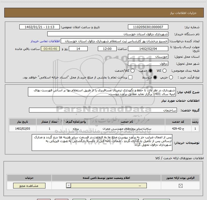Click the ردیف column header
207x200 pixels.
(x=195, y=122)
